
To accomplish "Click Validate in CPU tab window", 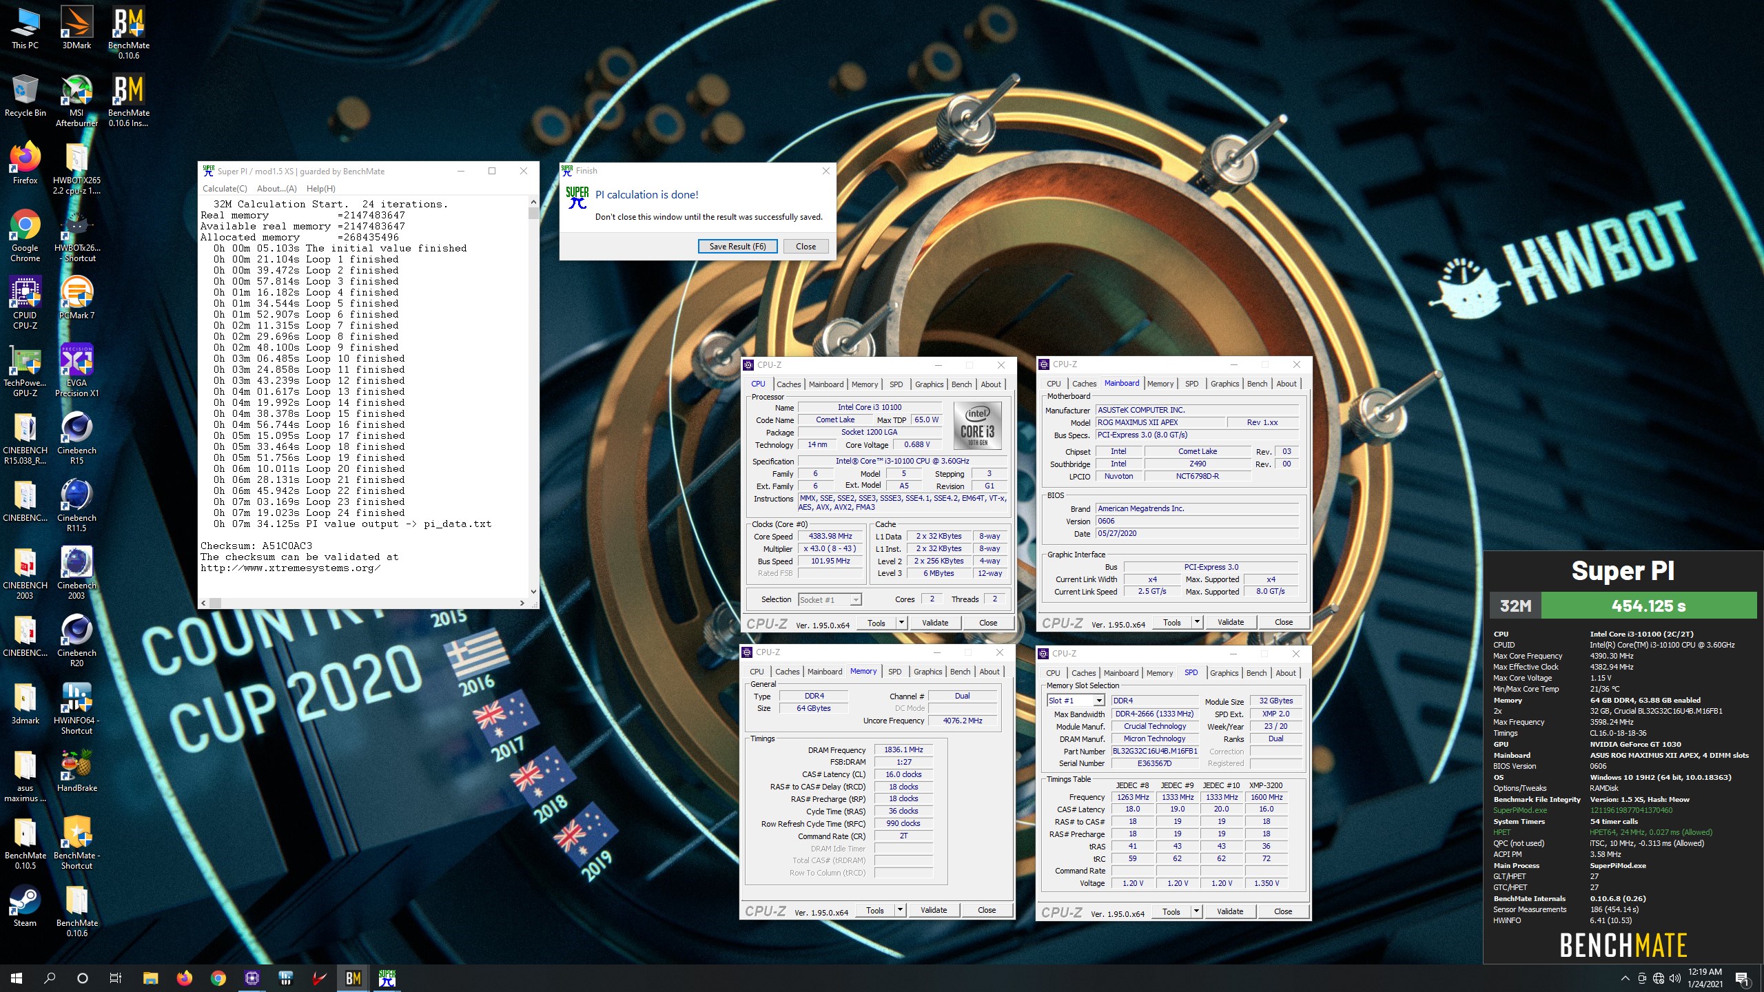I will click(934, 623).
